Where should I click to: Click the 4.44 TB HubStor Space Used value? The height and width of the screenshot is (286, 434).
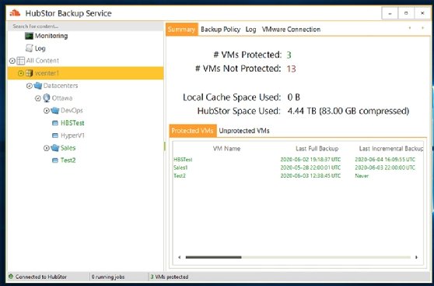click(348, 111)
